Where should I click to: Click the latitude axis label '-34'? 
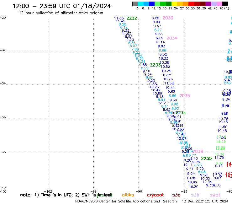[x=3, y=83]
